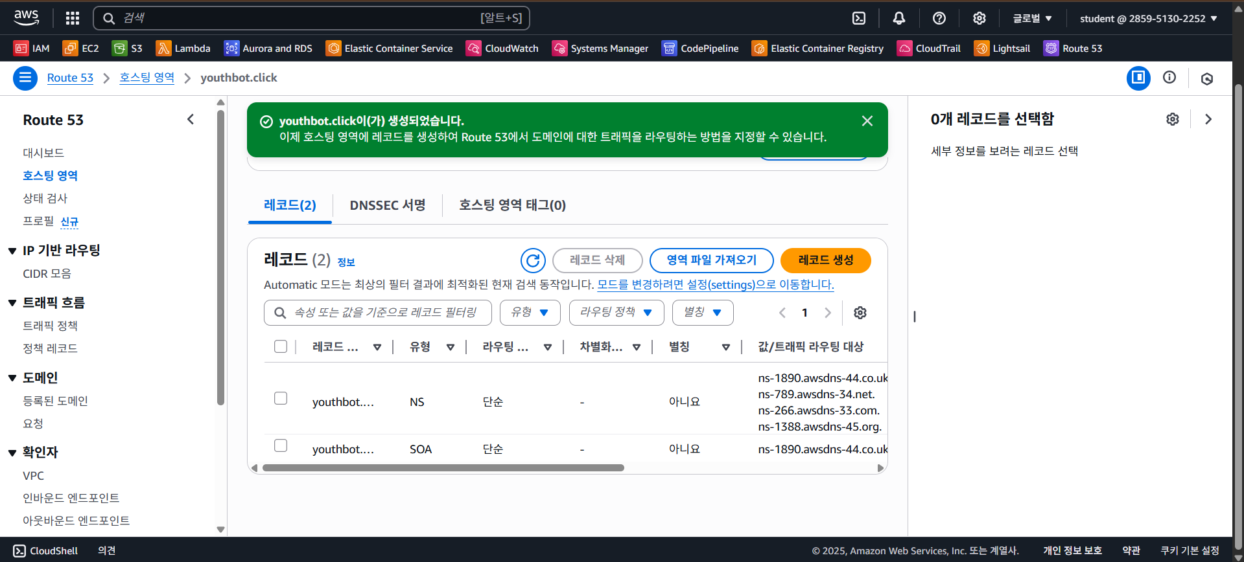Open console settings gear in top bar
The width and height of the screenshot is (1244, 562).
point(980,18)
